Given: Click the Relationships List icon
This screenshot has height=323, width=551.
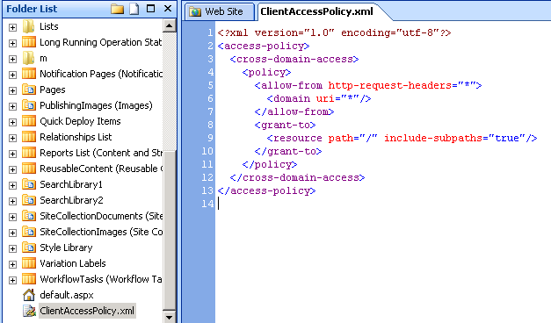Looking at the screenshot, I should (x=28, y=137).
